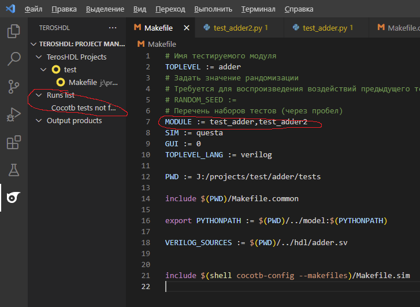Open TEROSHDL panel more actions (three dots)
Viewport: 420px width, 307px height.
(x=113, y=28)
